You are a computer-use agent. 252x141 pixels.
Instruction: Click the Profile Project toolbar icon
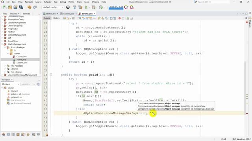coord(101,7)
